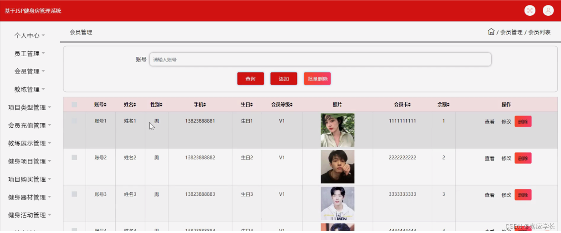This screenshot has width=561, height=233.
Task: Sort by 手机 column arrows
Action: (x=205, y=105)
